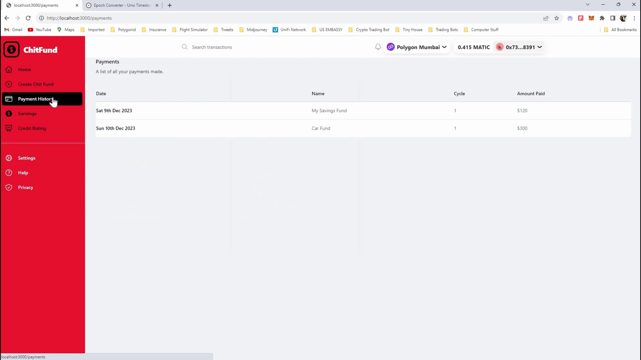
Task: Open the 0x73...8391 wallet account dropdown
Action: click(x=519, y=47)
